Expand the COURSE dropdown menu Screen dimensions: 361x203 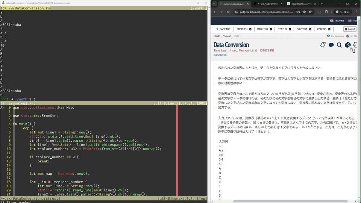pos(324,29)
